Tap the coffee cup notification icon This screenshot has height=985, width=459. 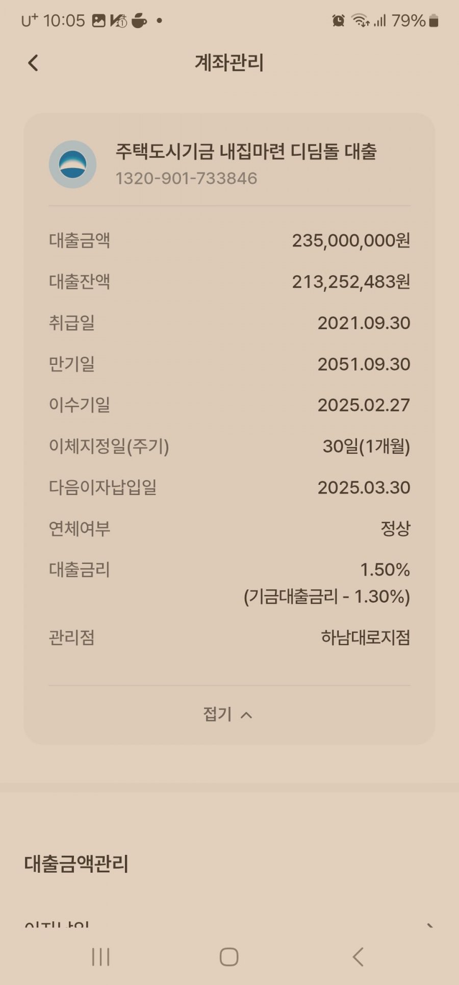point(139,21)
